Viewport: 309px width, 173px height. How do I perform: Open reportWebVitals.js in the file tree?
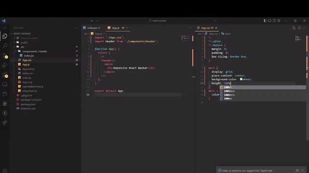33,86
